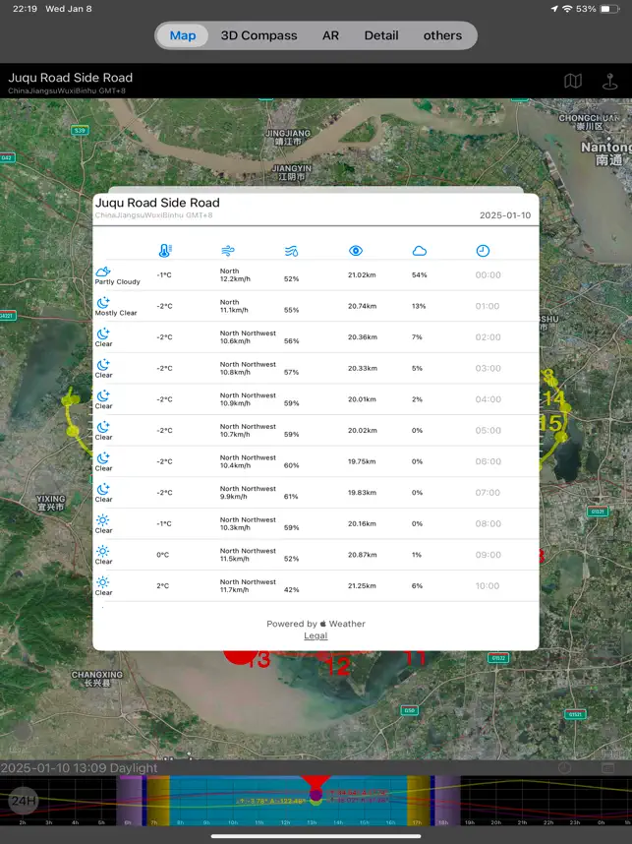Select the others tab
The width and height of the screenshot is (632, 844).
442,35
